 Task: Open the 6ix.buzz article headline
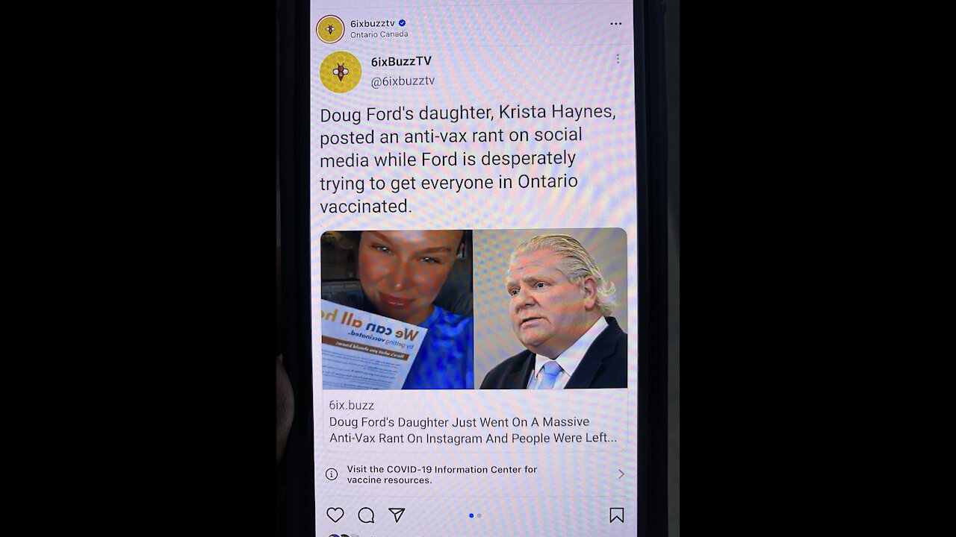(x=473, y=430)
